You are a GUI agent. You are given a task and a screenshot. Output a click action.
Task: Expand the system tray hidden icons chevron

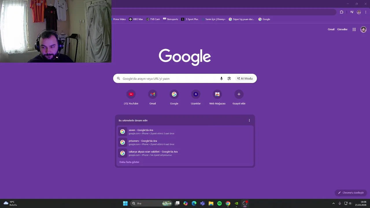(333, 203)
